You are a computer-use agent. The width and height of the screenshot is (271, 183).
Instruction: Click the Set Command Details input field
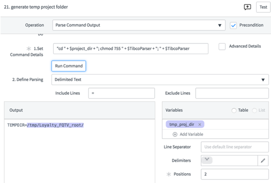coord(131,49)
